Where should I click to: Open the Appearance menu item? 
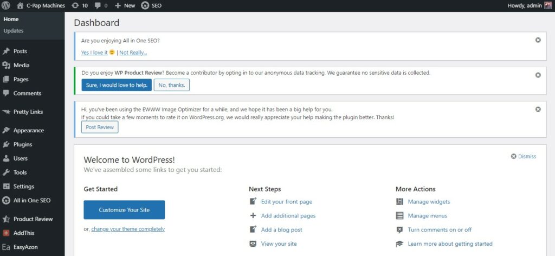(x=29, y=130)
